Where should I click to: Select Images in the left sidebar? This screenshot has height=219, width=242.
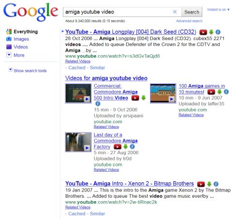pos(21,39)
